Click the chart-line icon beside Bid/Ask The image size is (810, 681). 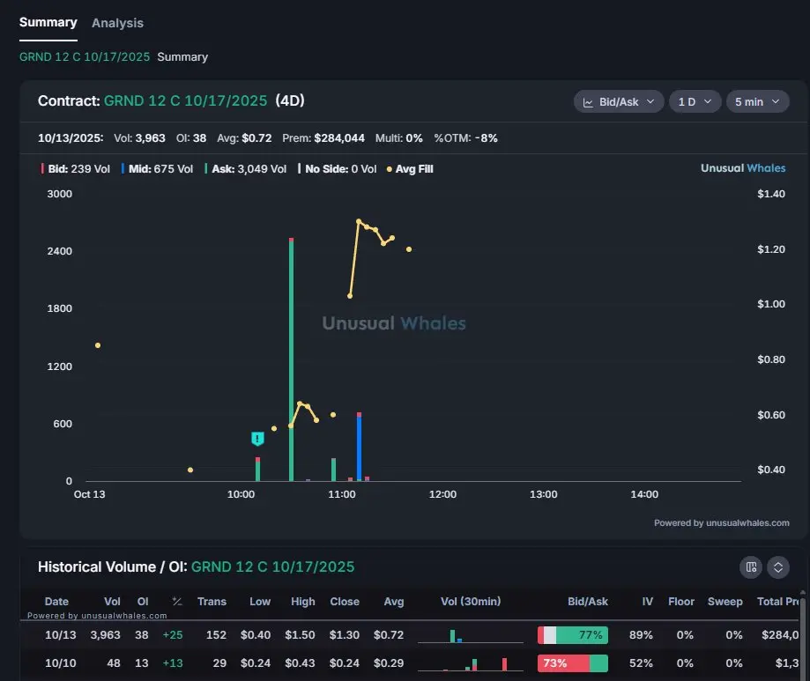(588, 102)
